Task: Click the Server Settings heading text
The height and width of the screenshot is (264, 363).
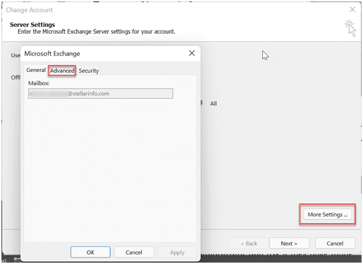Action: pos(32,25)
